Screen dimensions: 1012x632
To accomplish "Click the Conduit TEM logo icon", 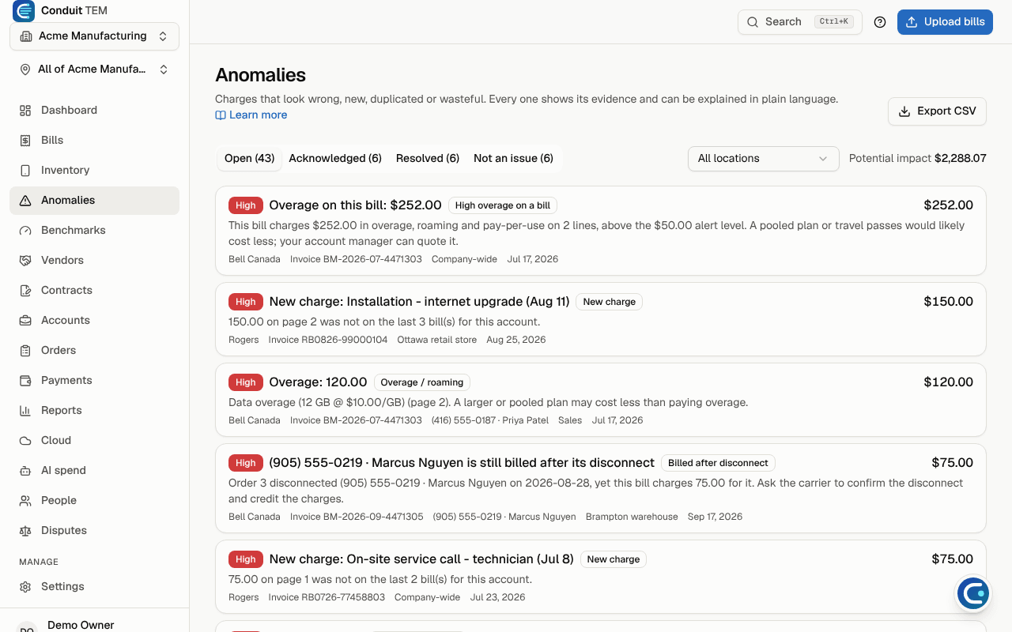I will 24,11.
